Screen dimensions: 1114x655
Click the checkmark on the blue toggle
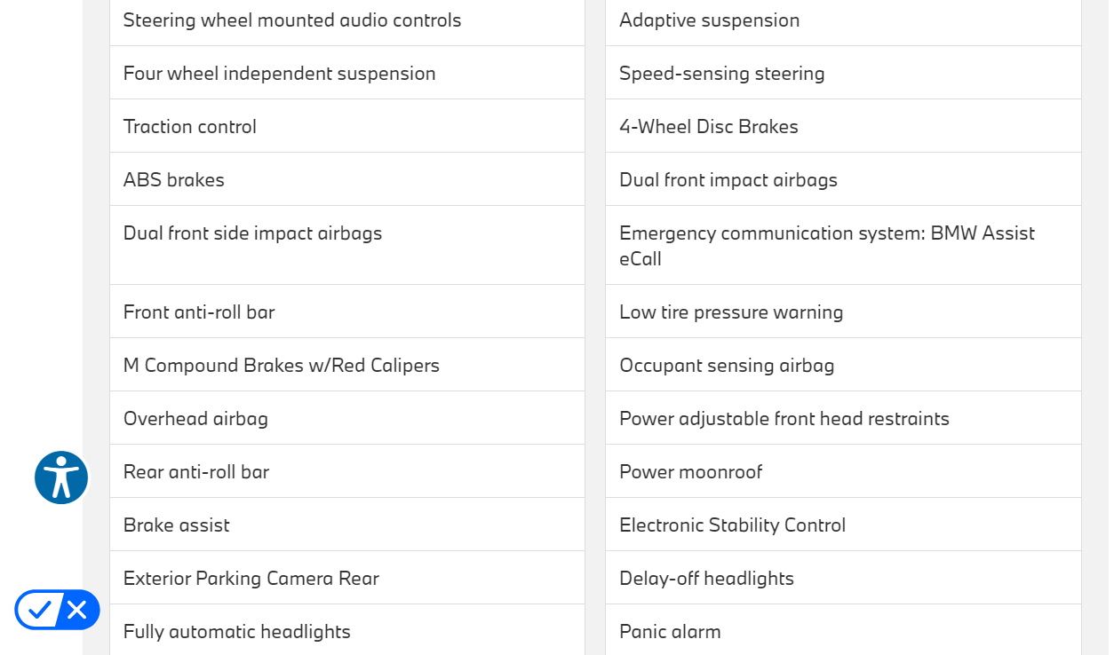pyautogui.click(x=39, y=610)
